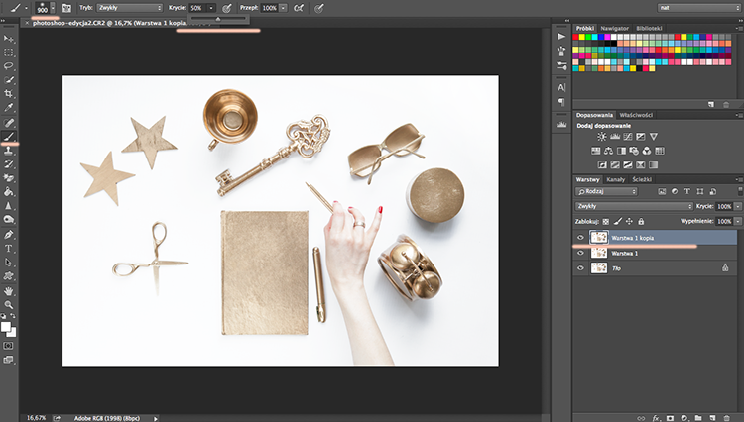
Task: Select the Lasso tool
Action: tap(9, 65)
